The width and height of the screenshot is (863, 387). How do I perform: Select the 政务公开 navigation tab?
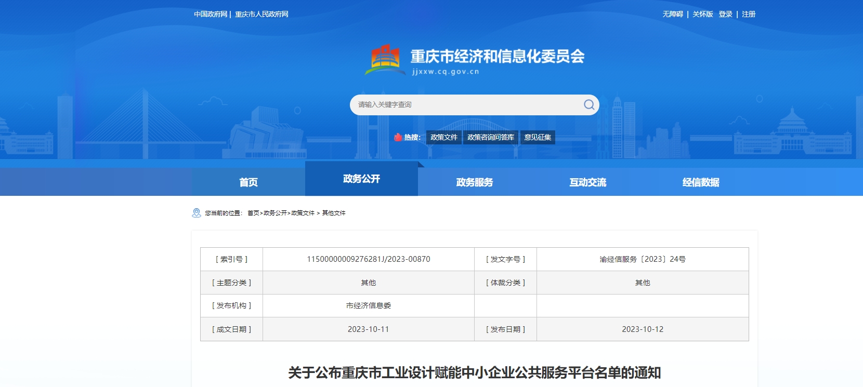coord(361,179)
